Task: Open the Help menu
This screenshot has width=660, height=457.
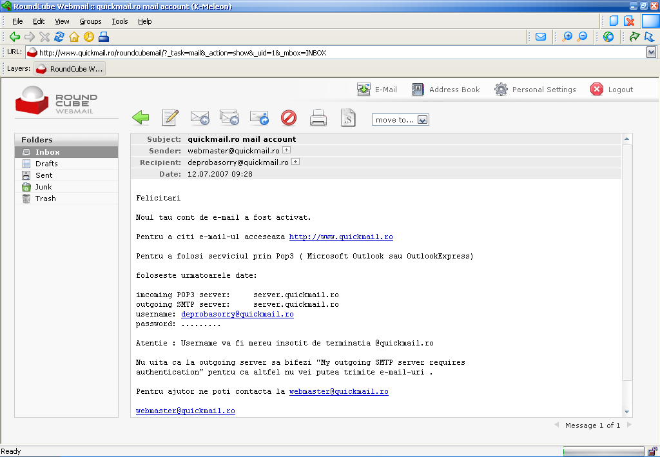Action: (145, 21)
